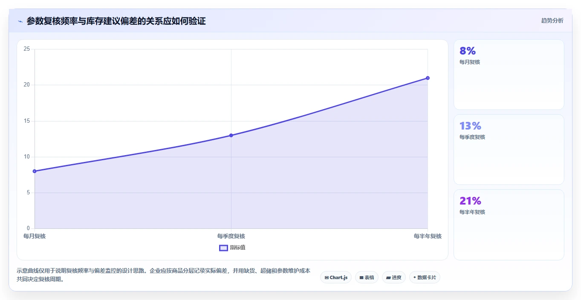Select the 每月复核 data point on the chart
Viewport: 581px width, 300px height.
click(x=35, y=171)
